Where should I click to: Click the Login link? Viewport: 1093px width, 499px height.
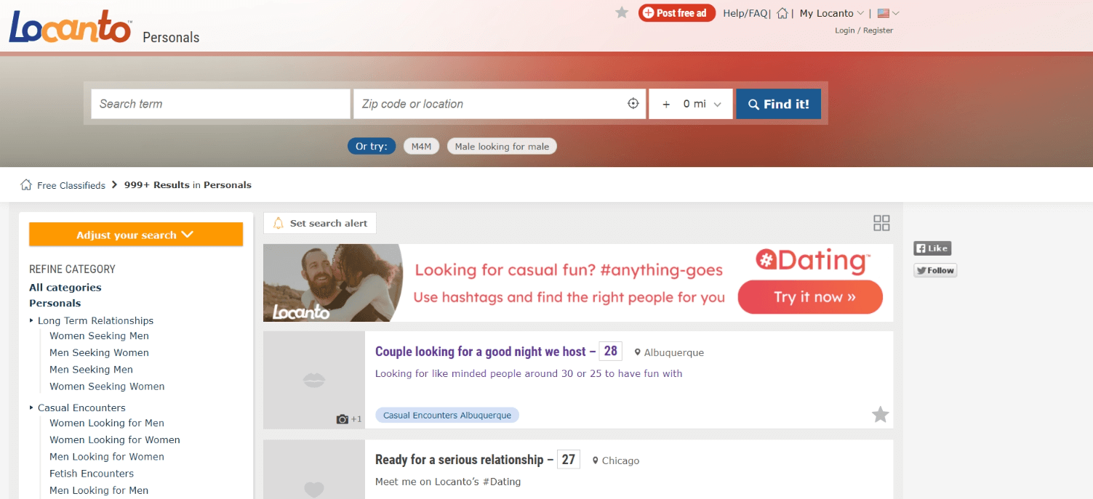845,31
